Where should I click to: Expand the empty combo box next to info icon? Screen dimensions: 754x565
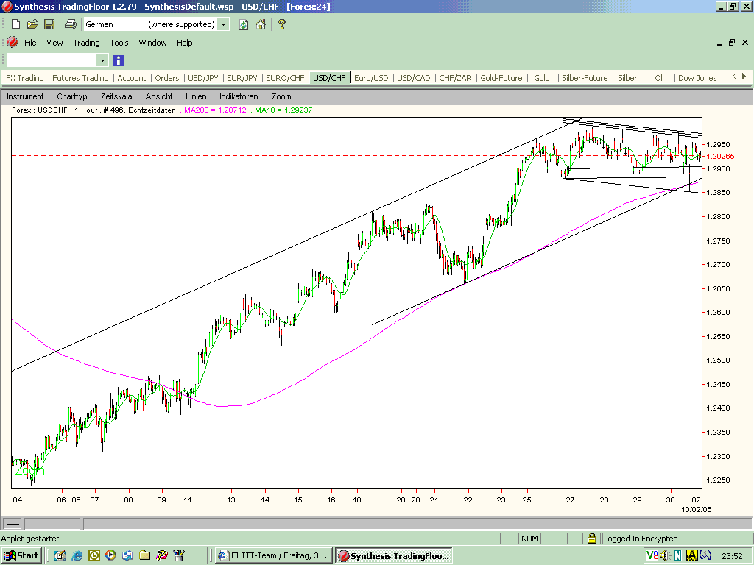(102, 60)
